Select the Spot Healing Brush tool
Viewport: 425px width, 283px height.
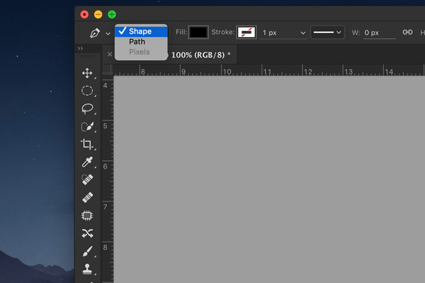87,179
